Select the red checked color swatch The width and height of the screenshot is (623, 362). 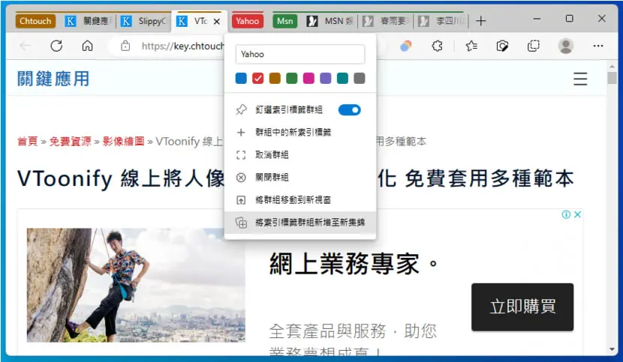click(x=258, y=78)
